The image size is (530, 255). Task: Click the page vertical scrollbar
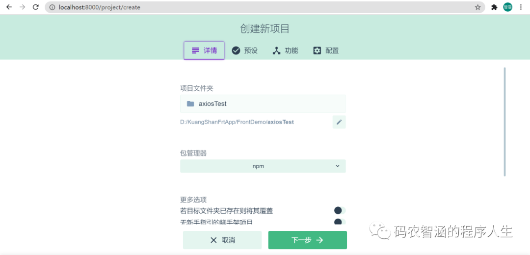click(x=504, y=122)
